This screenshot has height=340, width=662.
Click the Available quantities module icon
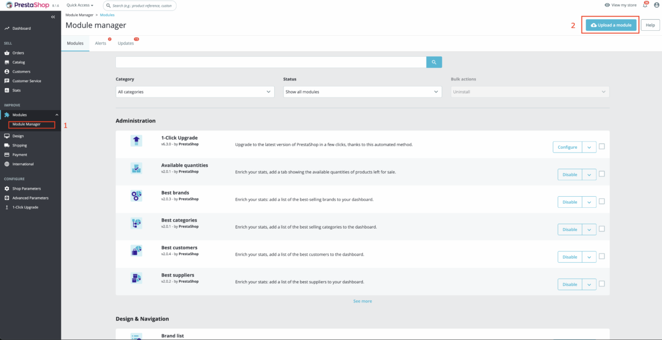tap(136, 168)
